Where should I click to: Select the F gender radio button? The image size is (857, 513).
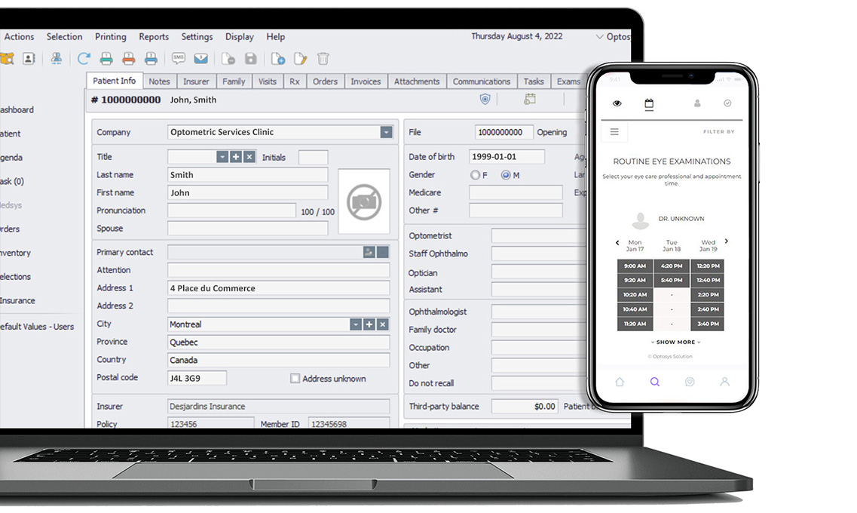tap(475, 175)
